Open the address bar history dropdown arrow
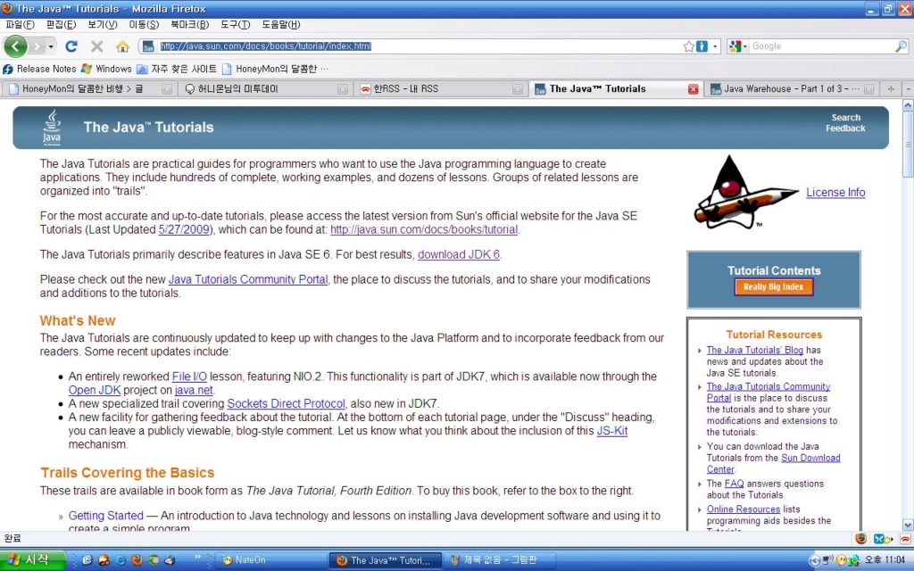914x571 pixels. (x=715, y=46)
